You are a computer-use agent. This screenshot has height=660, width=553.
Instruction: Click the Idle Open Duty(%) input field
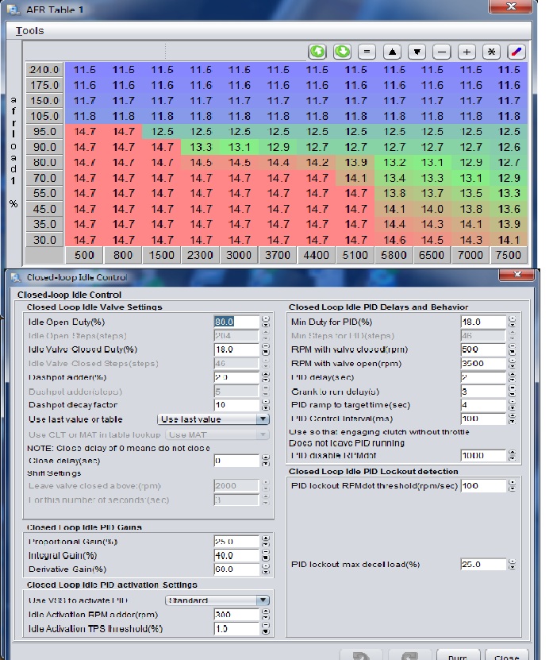click(x=236, y=322)
